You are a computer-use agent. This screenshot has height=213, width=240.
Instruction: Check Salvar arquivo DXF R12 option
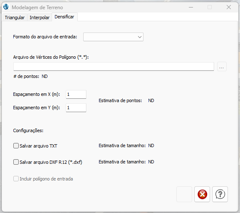(x=16, y=162)
